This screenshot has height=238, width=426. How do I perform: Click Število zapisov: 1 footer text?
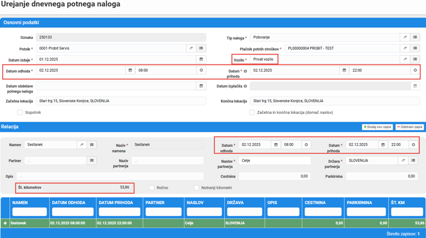[x=403, y=234]
